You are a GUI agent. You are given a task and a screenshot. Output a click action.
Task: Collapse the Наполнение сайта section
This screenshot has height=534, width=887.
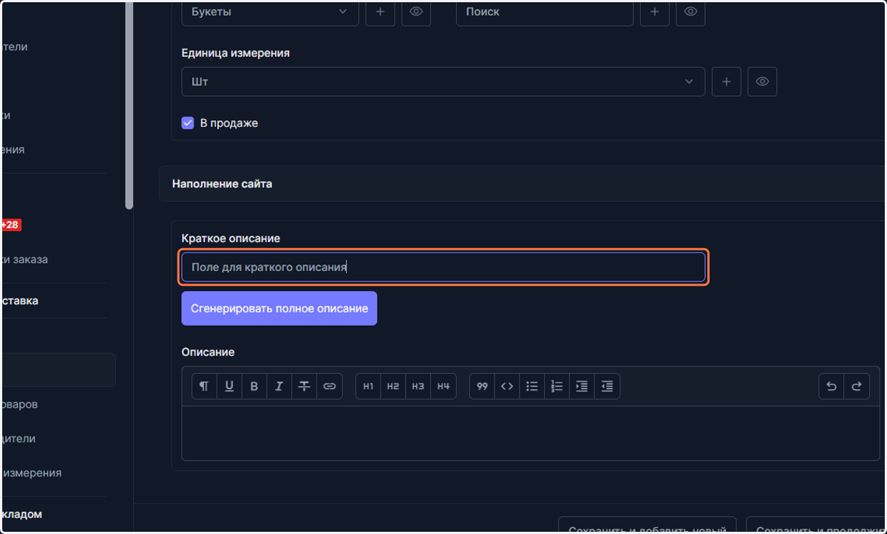point(523,183)
